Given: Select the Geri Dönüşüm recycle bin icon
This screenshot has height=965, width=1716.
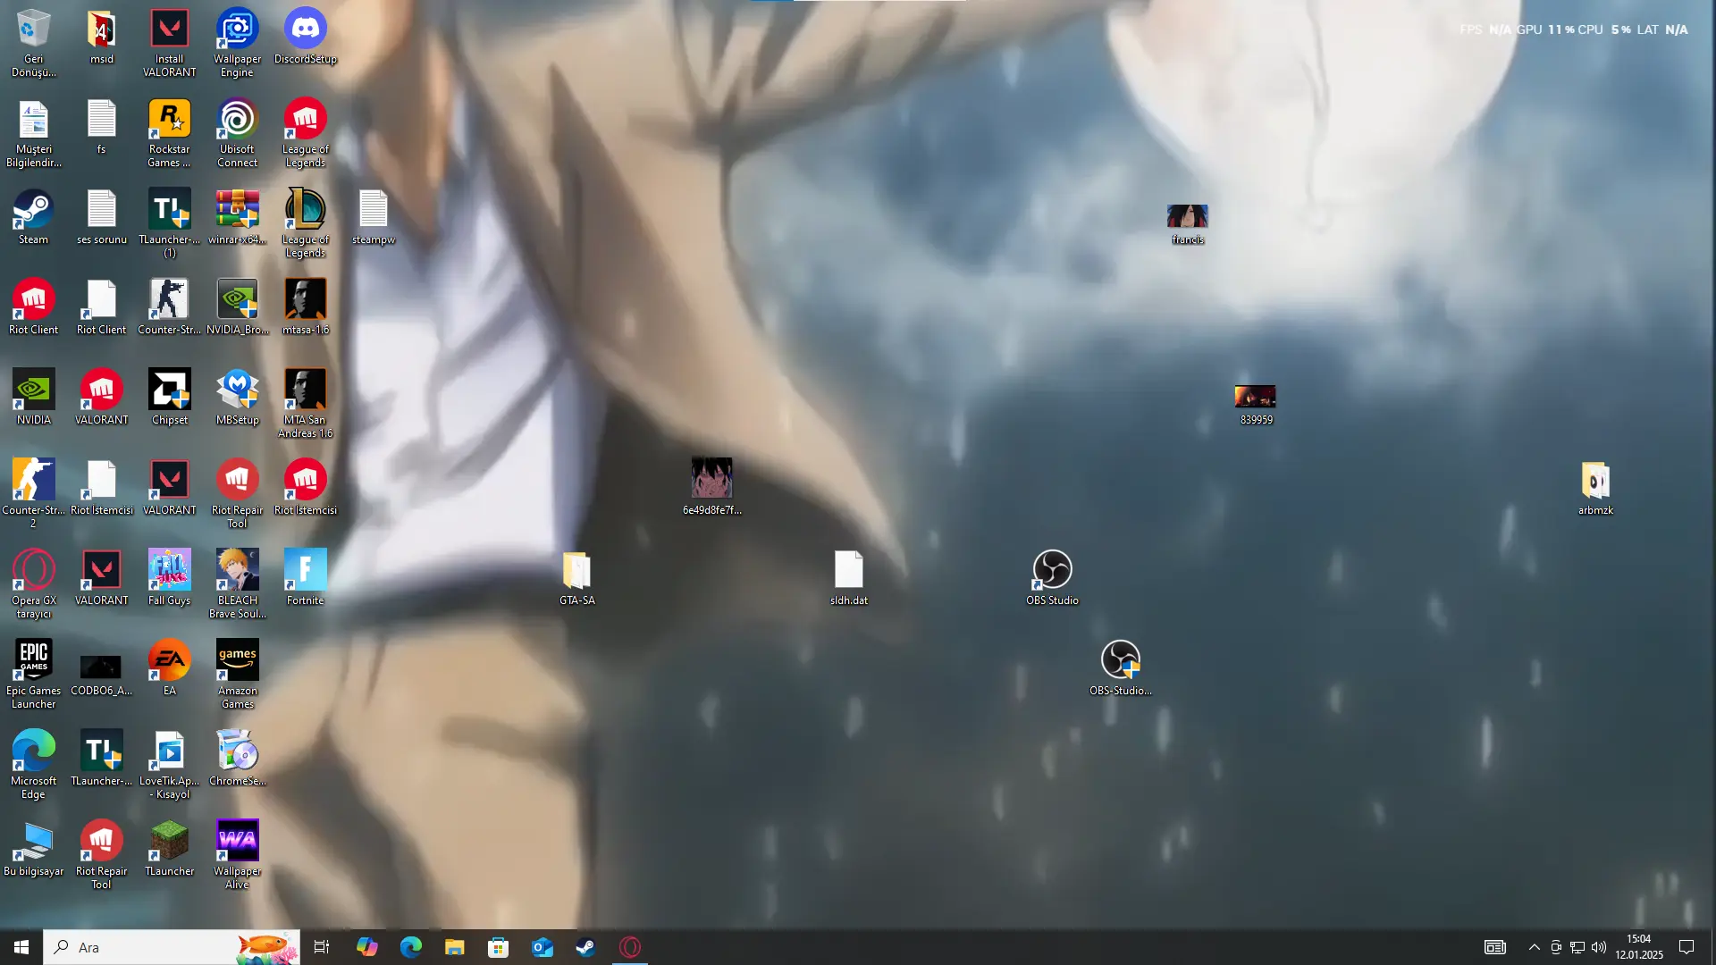Looking at the screenshot, I should (33, 43).
